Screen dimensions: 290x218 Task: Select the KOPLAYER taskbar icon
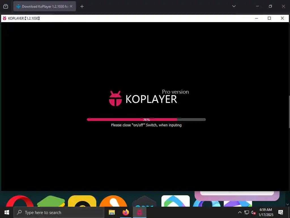(x=139, y=212)
